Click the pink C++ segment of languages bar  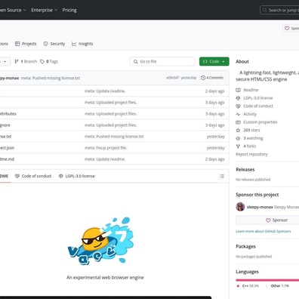[x=267, y=280]
